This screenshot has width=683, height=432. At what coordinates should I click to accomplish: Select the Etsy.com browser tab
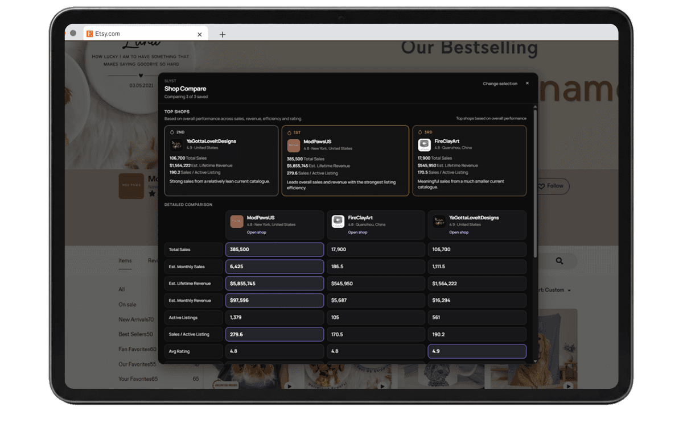[x=145, y=34]
